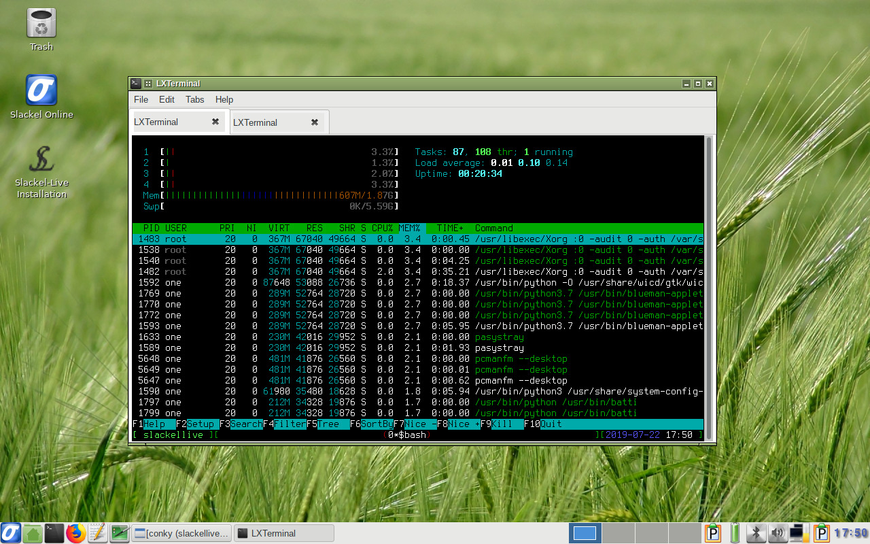Toggle tree view with the F5 Tree key
Image resolution: width=870 pixels, height=544 pixels.
pyautogui.click(x=328, y=424)
